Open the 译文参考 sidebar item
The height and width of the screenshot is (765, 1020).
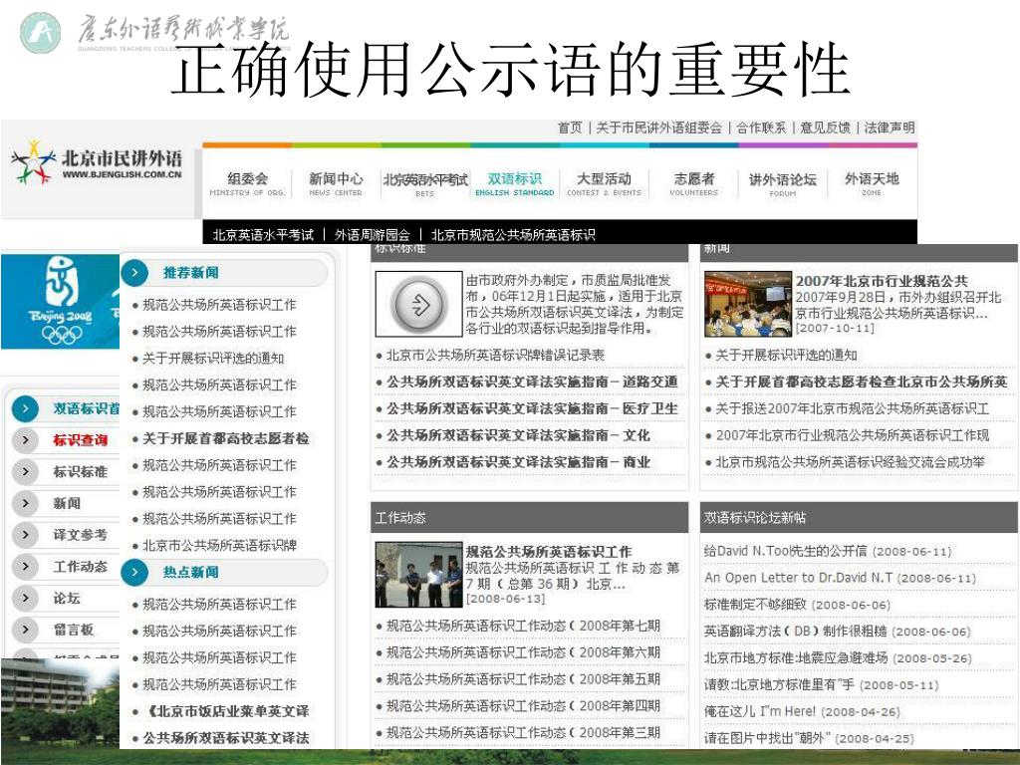tap(81, 535)
